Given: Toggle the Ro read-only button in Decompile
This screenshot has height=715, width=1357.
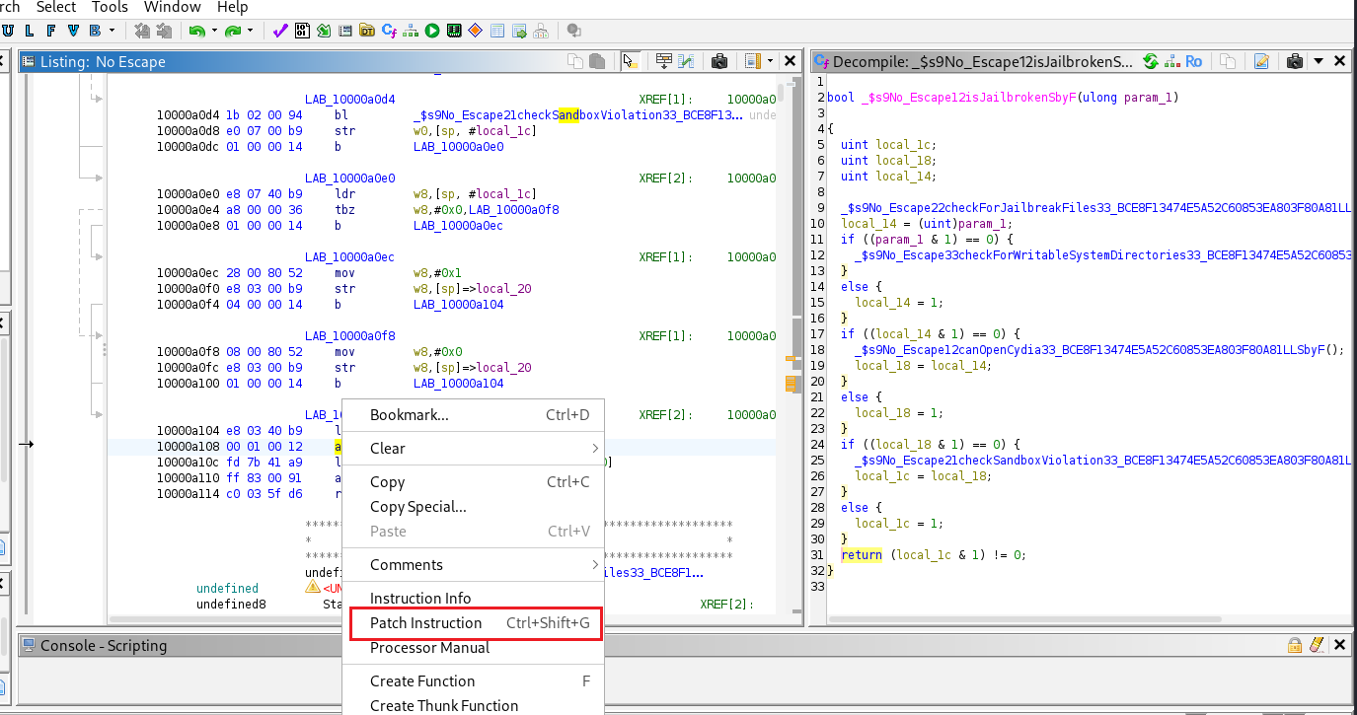Looking at the screenshot, I should click(x=1193, y=61).
